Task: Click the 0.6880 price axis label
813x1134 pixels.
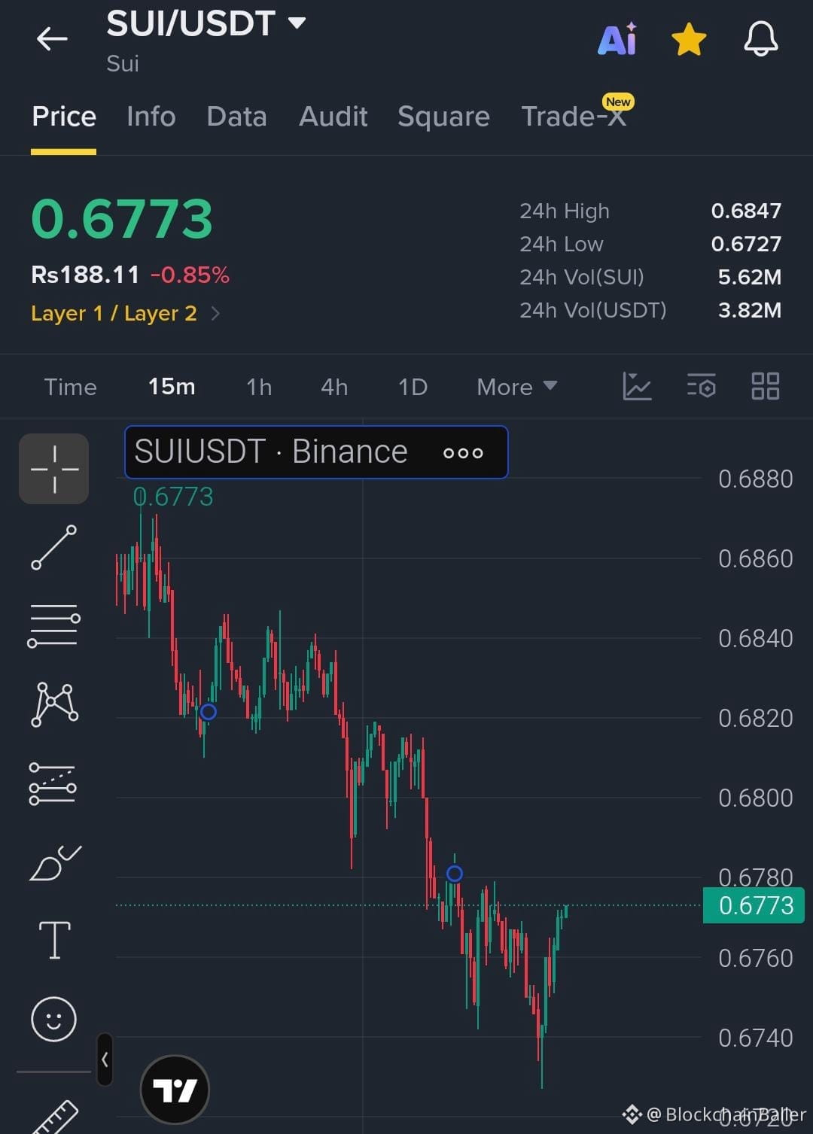Action: coord(755,479)
